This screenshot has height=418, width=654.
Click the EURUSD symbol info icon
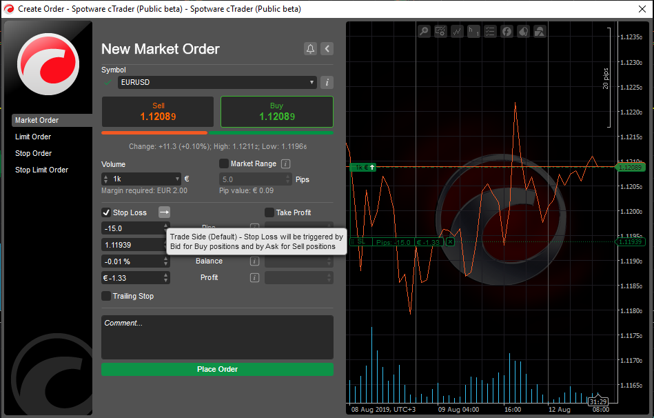click(x=327, y=83)
